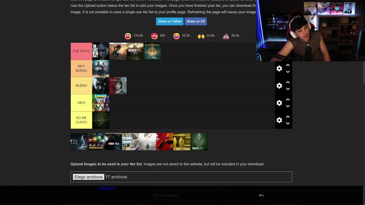Move MEH tier down with arrow
Image resolution: width=365 pixels, height=205 pixels.
pos(288,106)
